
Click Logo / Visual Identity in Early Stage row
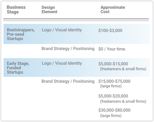(x=62, y=63)
